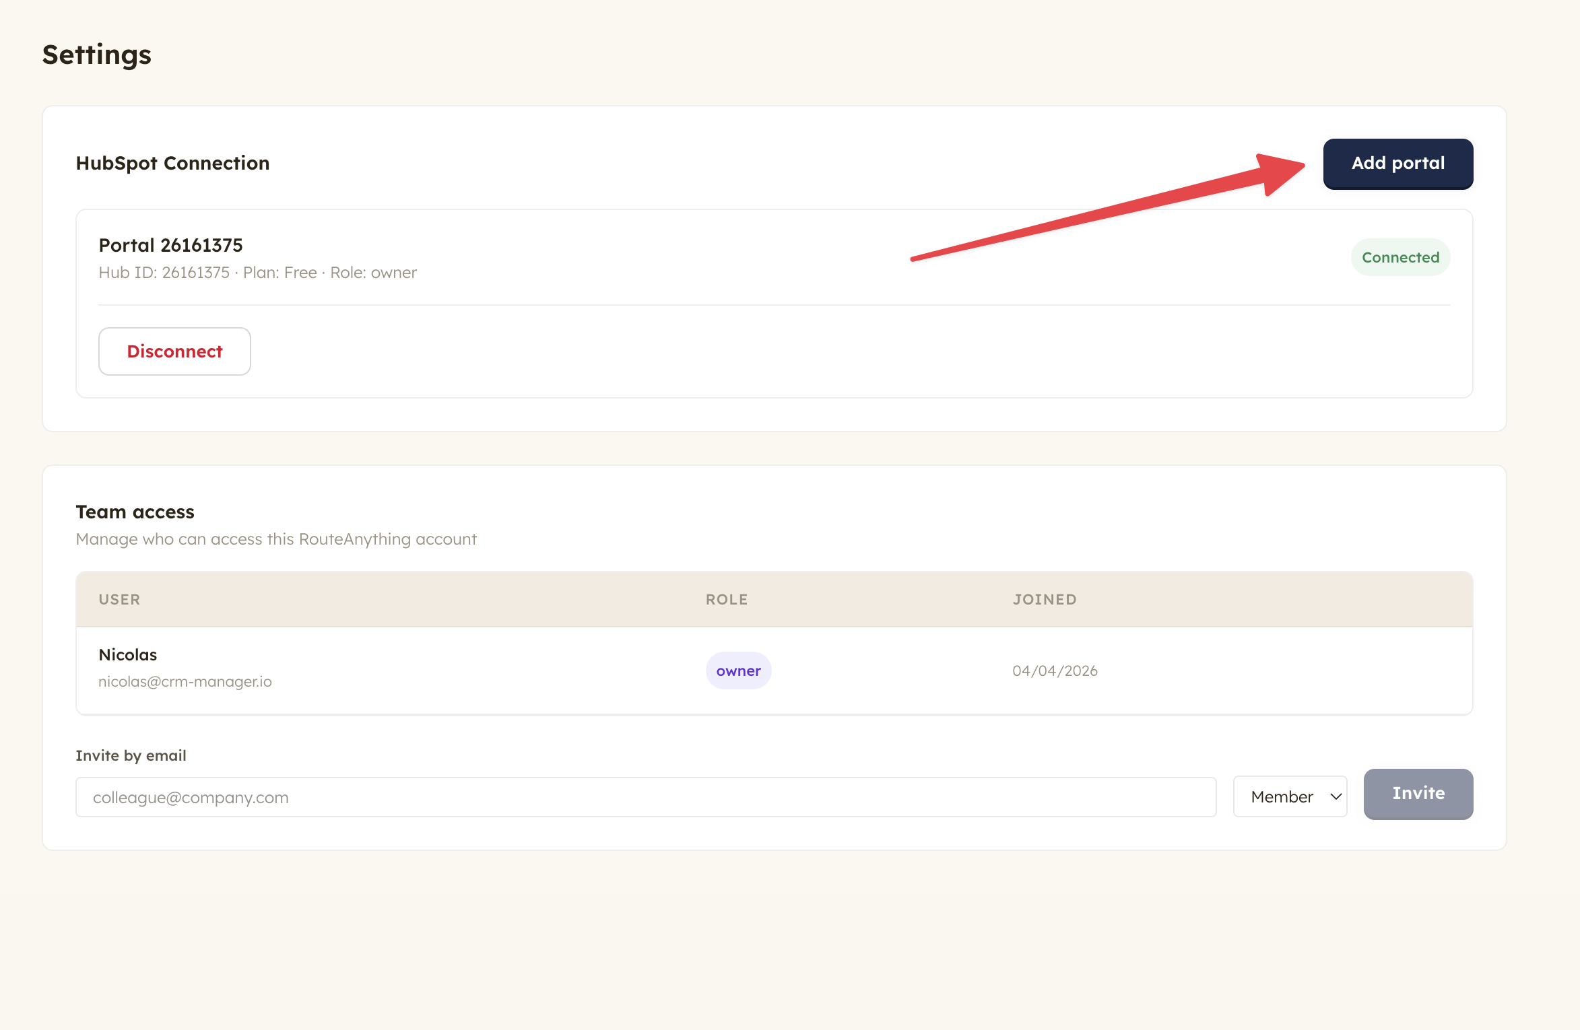Click the purple owner role badge
Viewport: 1580px width, 1030px height.
click(738, 671)
